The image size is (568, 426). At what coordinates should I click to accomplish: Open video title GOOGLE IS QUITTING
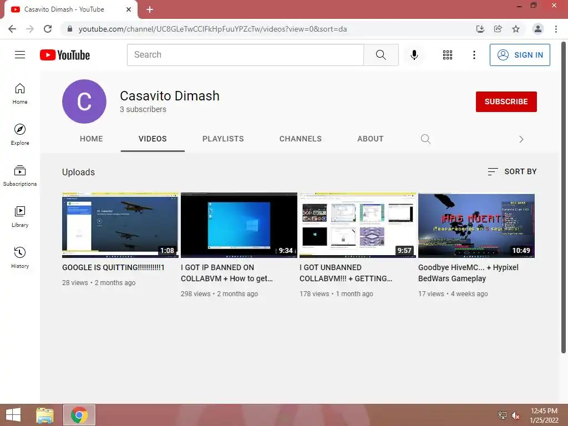[113, 268]
